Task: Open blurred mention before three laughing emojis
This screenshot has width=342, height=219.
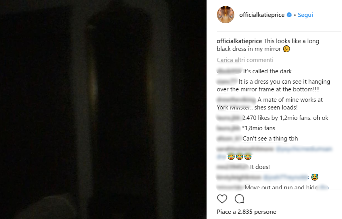Action: click(304, 149)
